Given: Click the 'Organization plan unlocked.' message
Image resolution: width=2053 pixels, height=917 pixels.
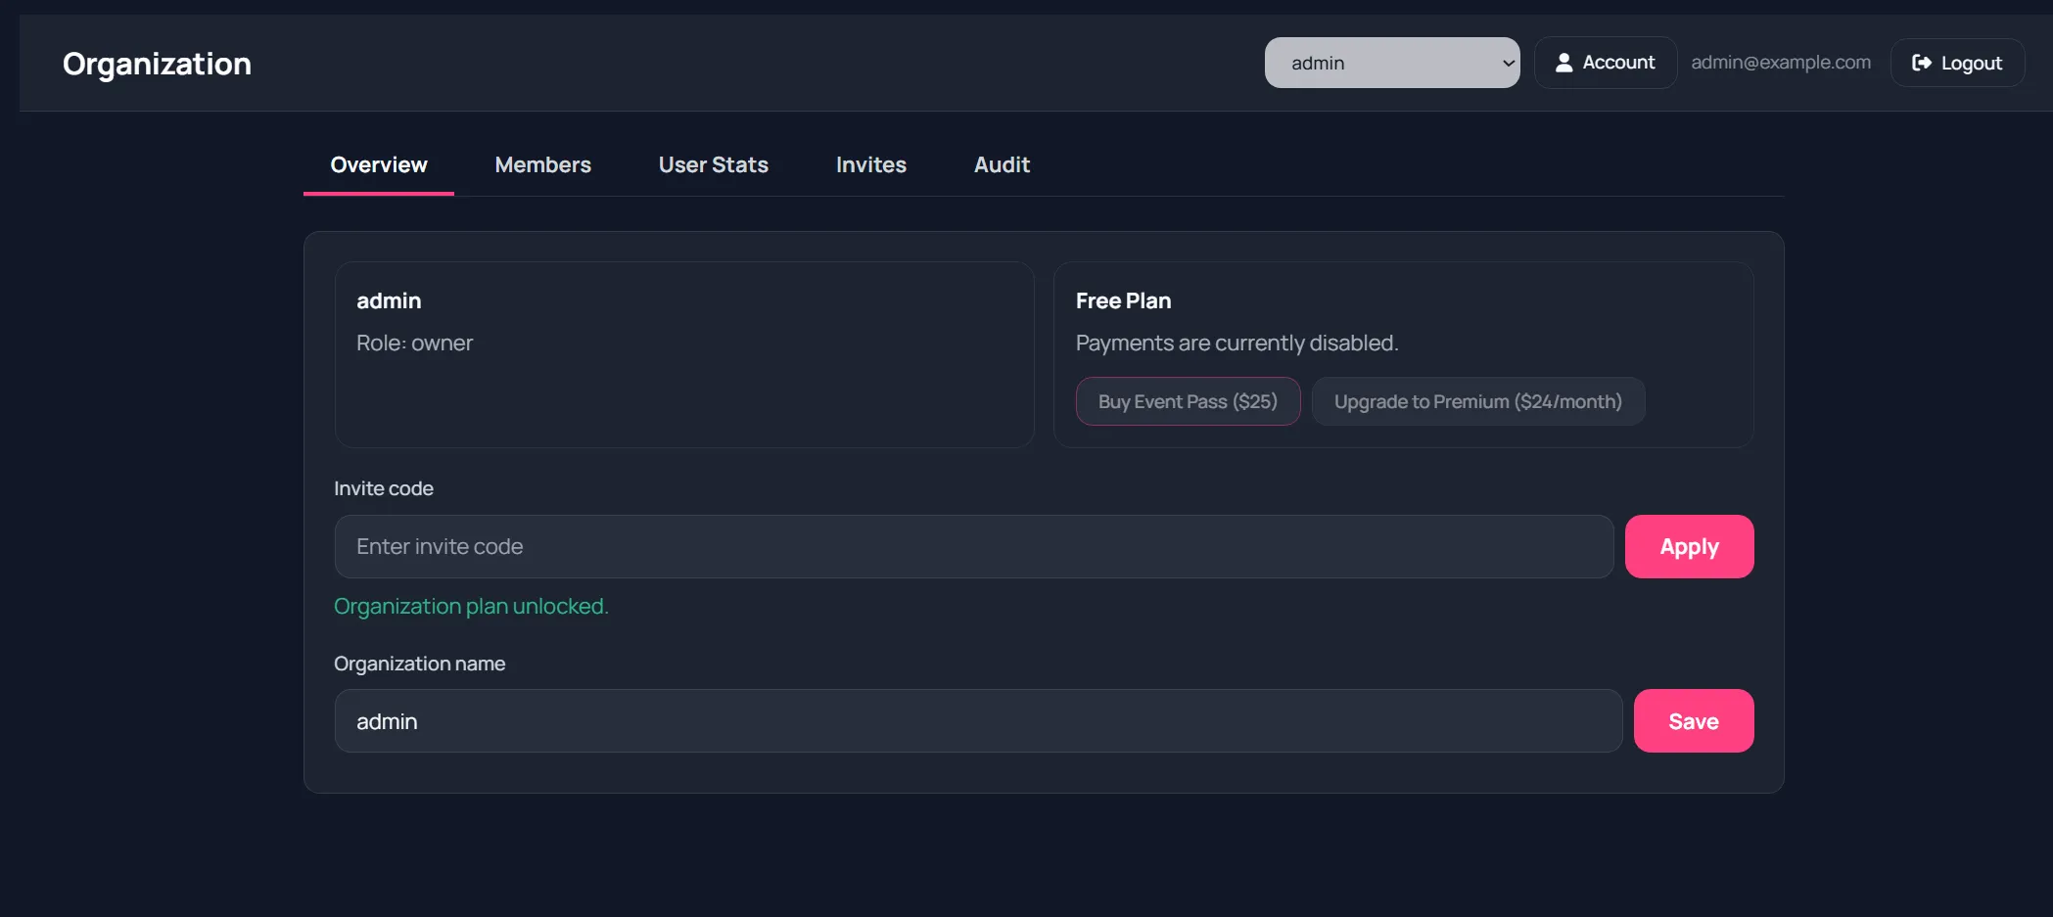Looking at the screenshot, I should pyautogui.click(x=471, y=607).
